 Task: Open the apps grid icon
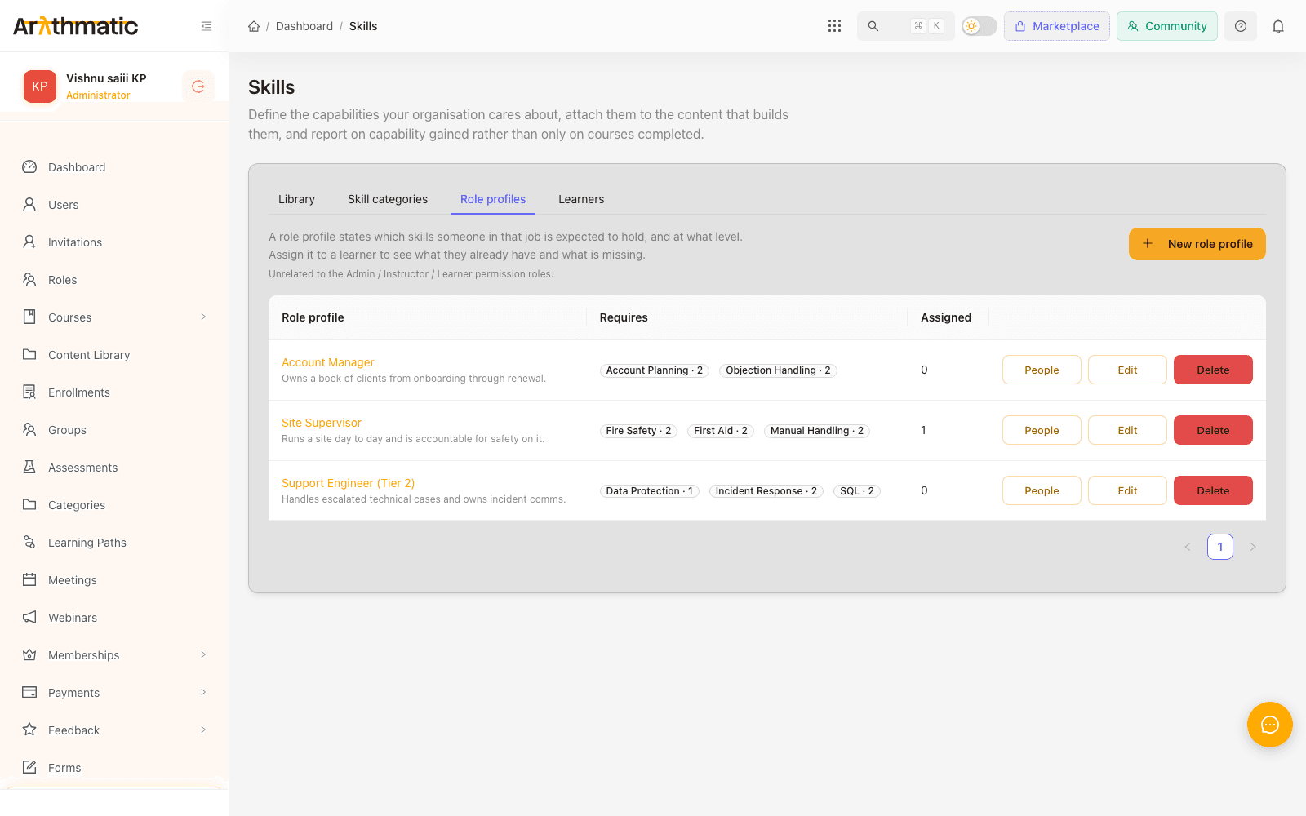[x=834, y=26]
